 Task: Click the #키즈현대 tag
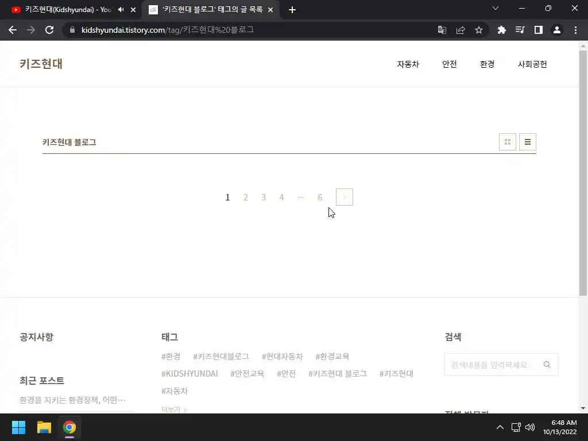[x=396, y=373]
